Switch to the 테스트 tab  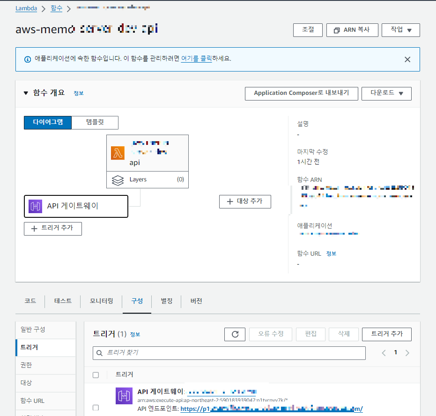point(63,301)
